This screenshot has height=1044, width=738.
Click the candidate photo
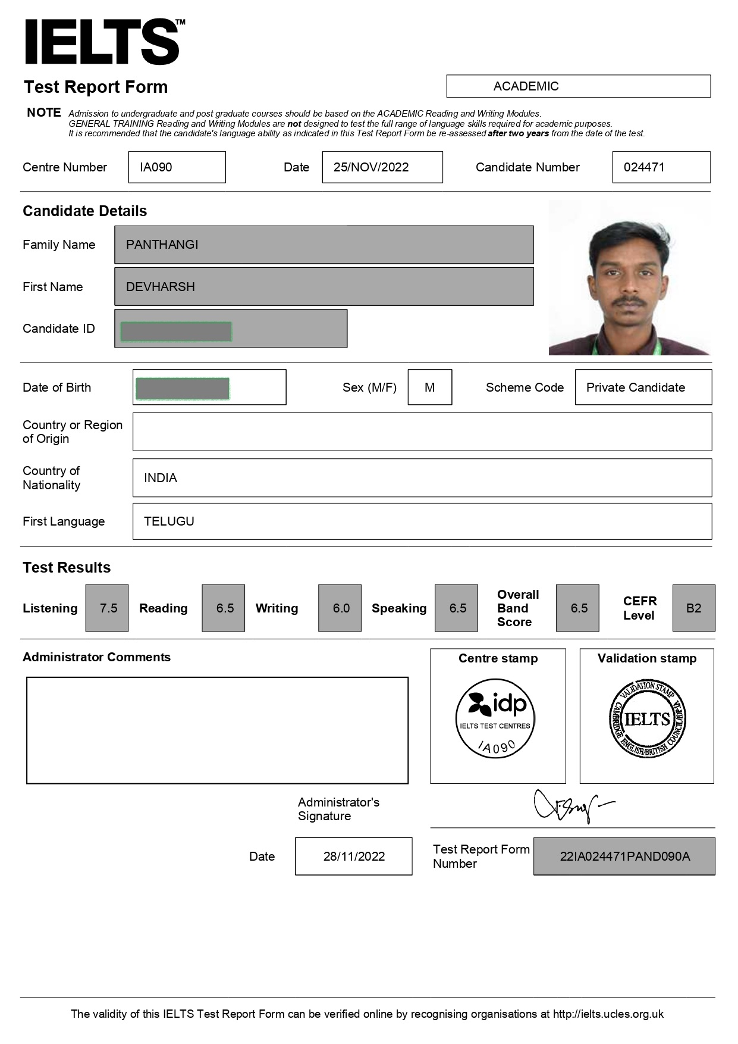[629, 277]
